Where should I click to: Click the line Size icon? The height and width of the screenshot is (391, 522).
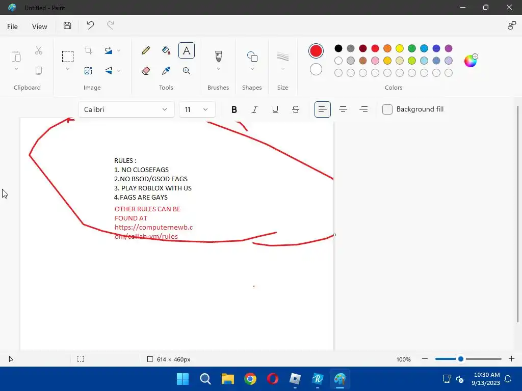(x=282, y=57)
